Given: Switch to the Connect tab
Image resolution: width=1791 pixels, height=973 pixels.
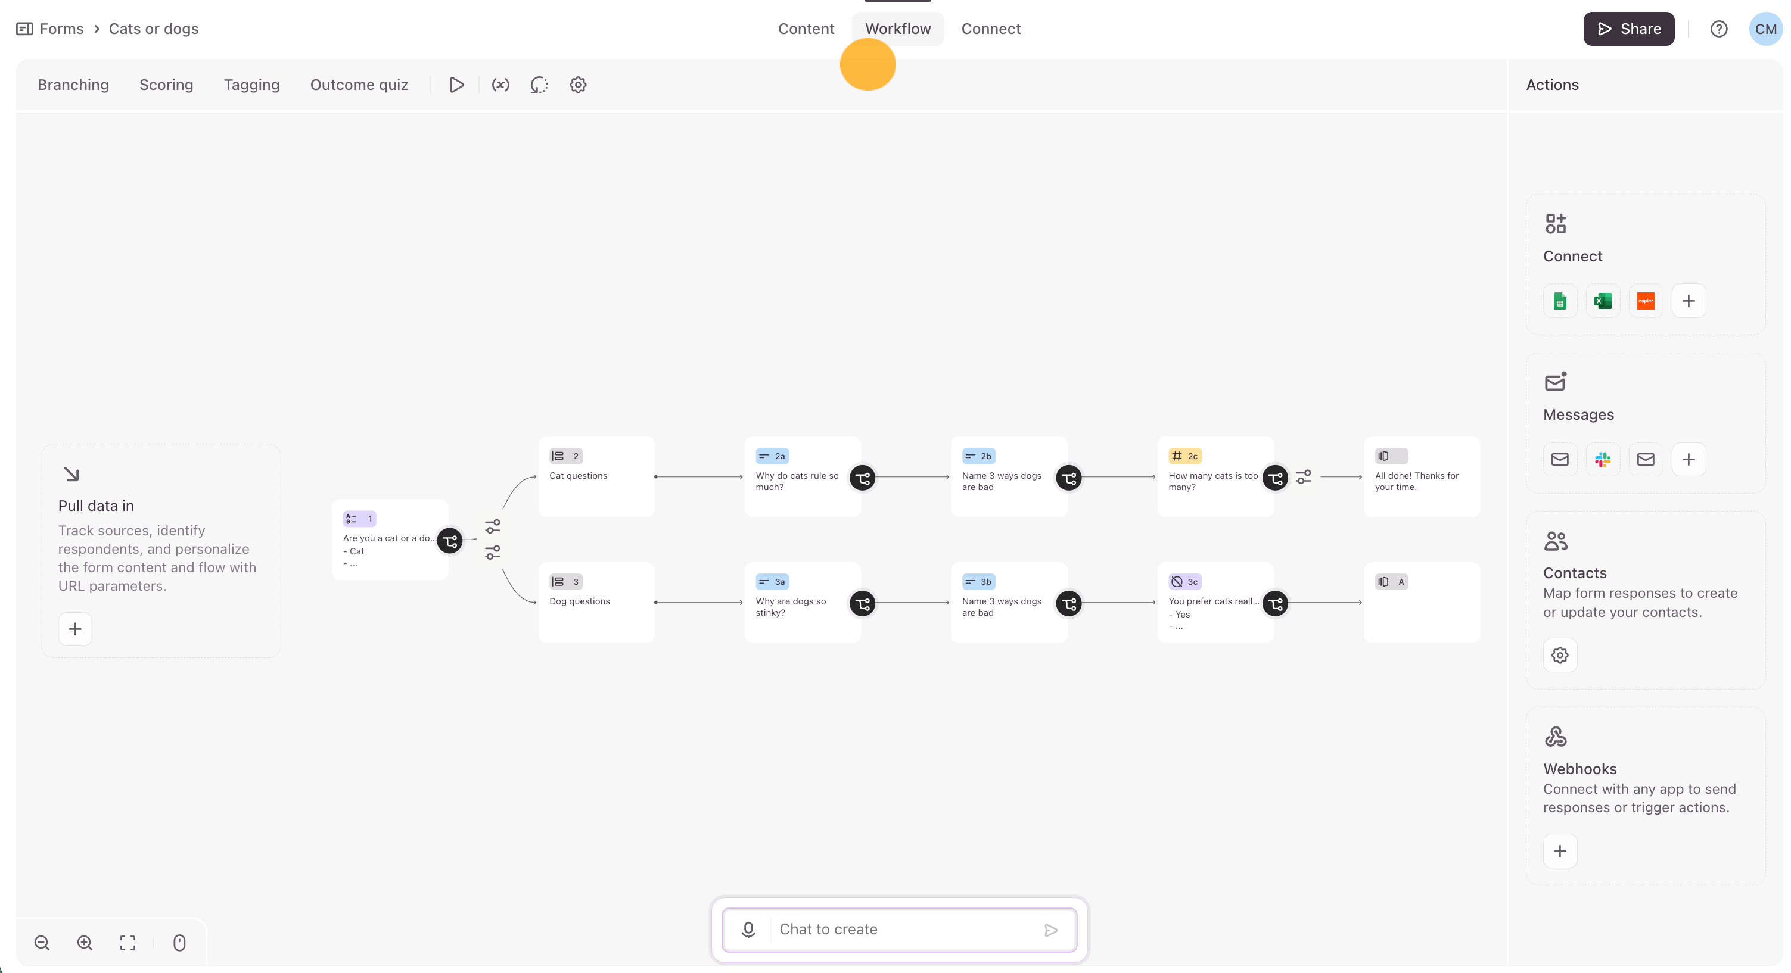Looking at the screenshot, I should click(990, 29).
